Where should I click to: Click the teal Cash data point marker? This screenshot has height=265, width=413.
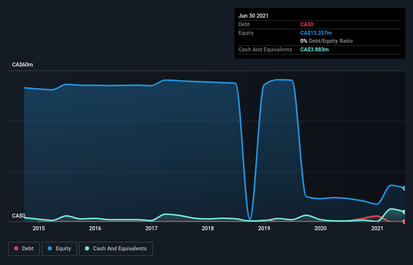point(404,212)
